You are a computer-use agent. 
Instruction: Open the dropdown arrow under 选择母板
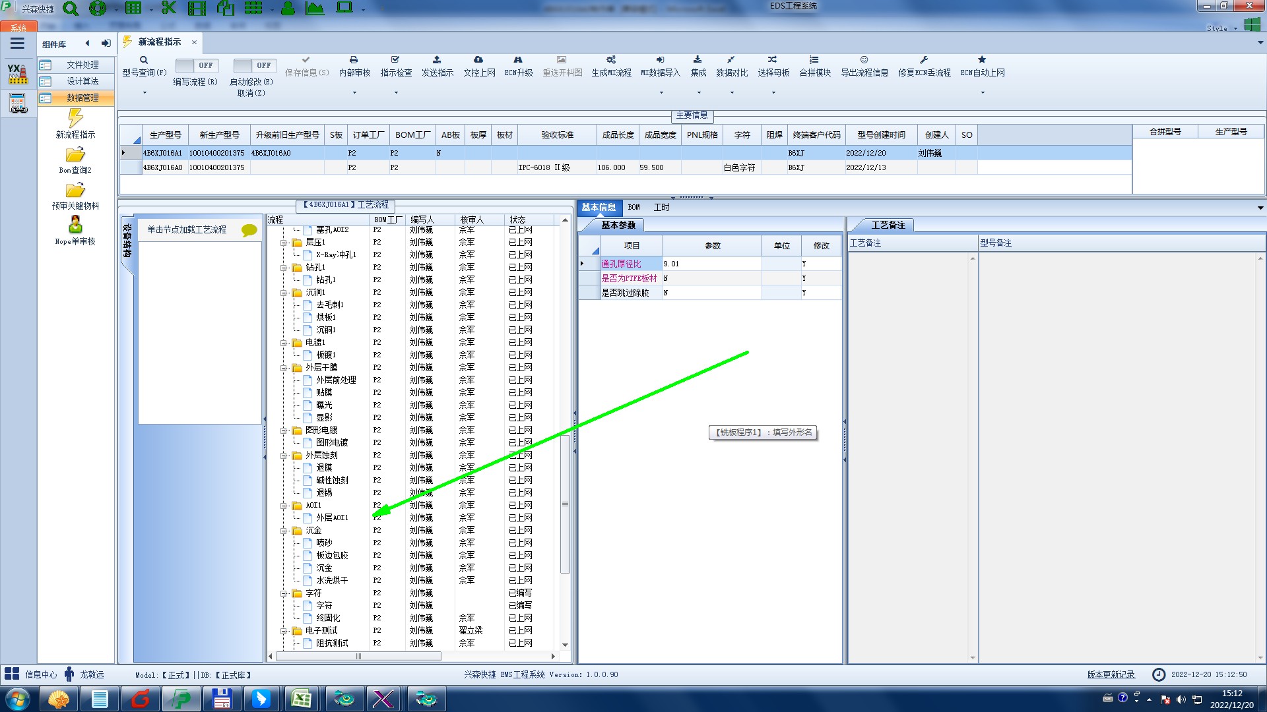[x=773, y=92]
